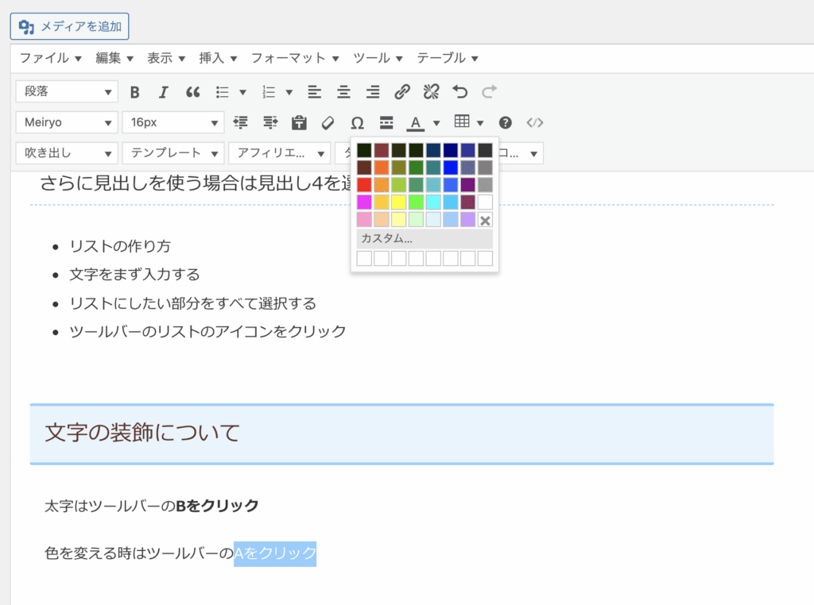Image resolution: width=814 pixels, height=605 pixels.
Task: Toggle bold with the B button
Action: pyautogui.click(x=134, y=92)
